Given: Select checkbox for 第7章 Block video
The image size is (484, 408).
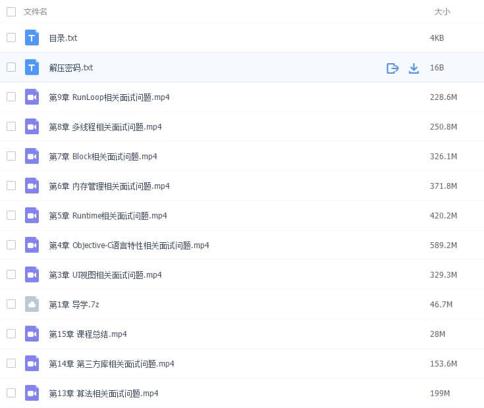Looking at the screenshot, I should 11,156.
